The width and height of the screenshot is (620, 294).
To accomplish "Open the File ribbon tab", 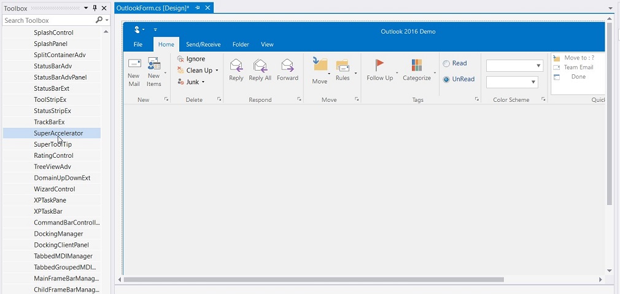I will click(x=138, y=44).
